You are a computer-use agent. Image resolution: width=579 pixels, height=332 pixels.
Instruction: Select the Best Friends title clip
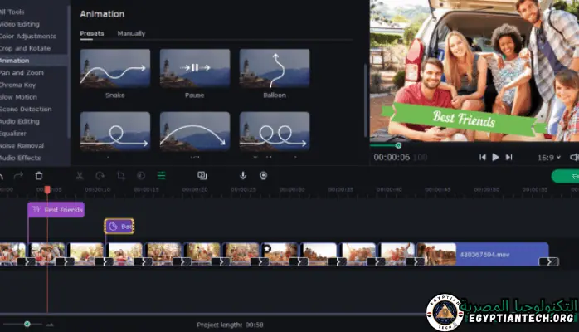pos(56,210)
